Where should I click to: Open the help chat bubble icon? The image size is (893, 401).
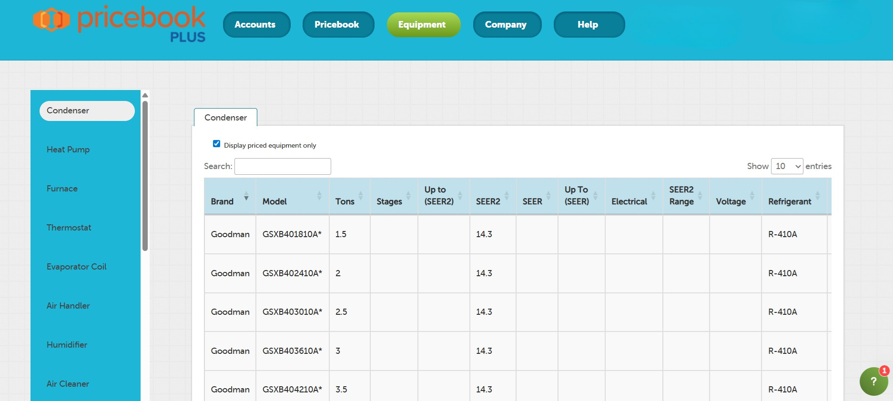pos(873,381)
